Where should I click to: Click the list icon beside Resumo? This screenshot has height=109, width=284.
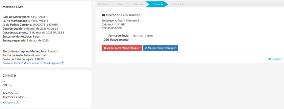point(269,59)
